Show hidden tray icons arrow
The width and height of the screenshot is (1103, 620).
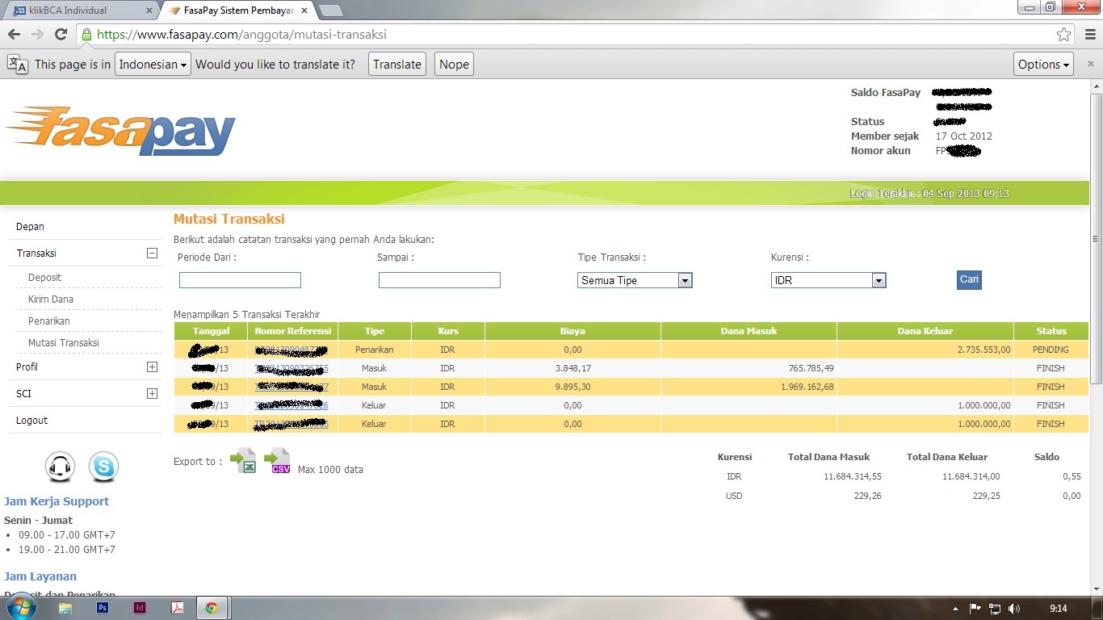point(955,609)
